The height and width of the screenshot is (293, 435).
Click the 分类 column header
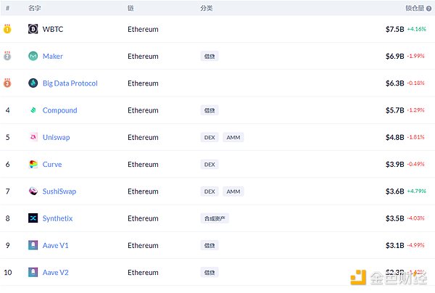[x=207, y=8]
